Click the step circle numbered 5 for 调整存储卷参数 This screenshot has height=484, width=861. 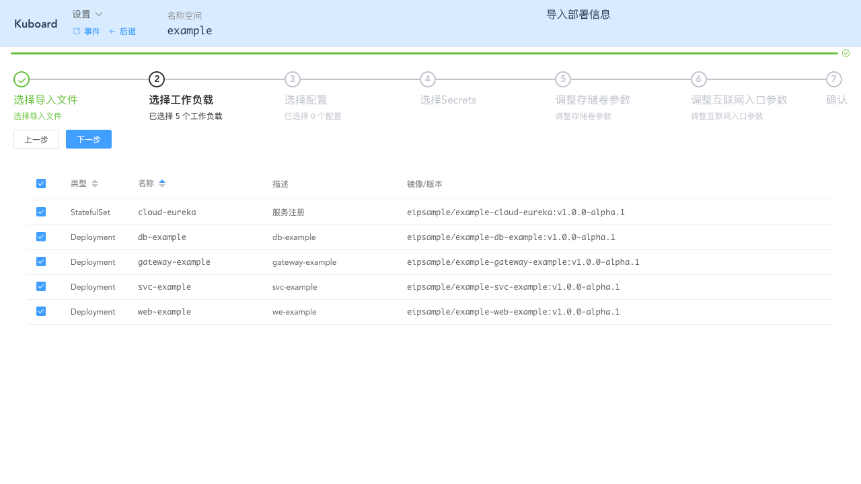tap(563, 79)
